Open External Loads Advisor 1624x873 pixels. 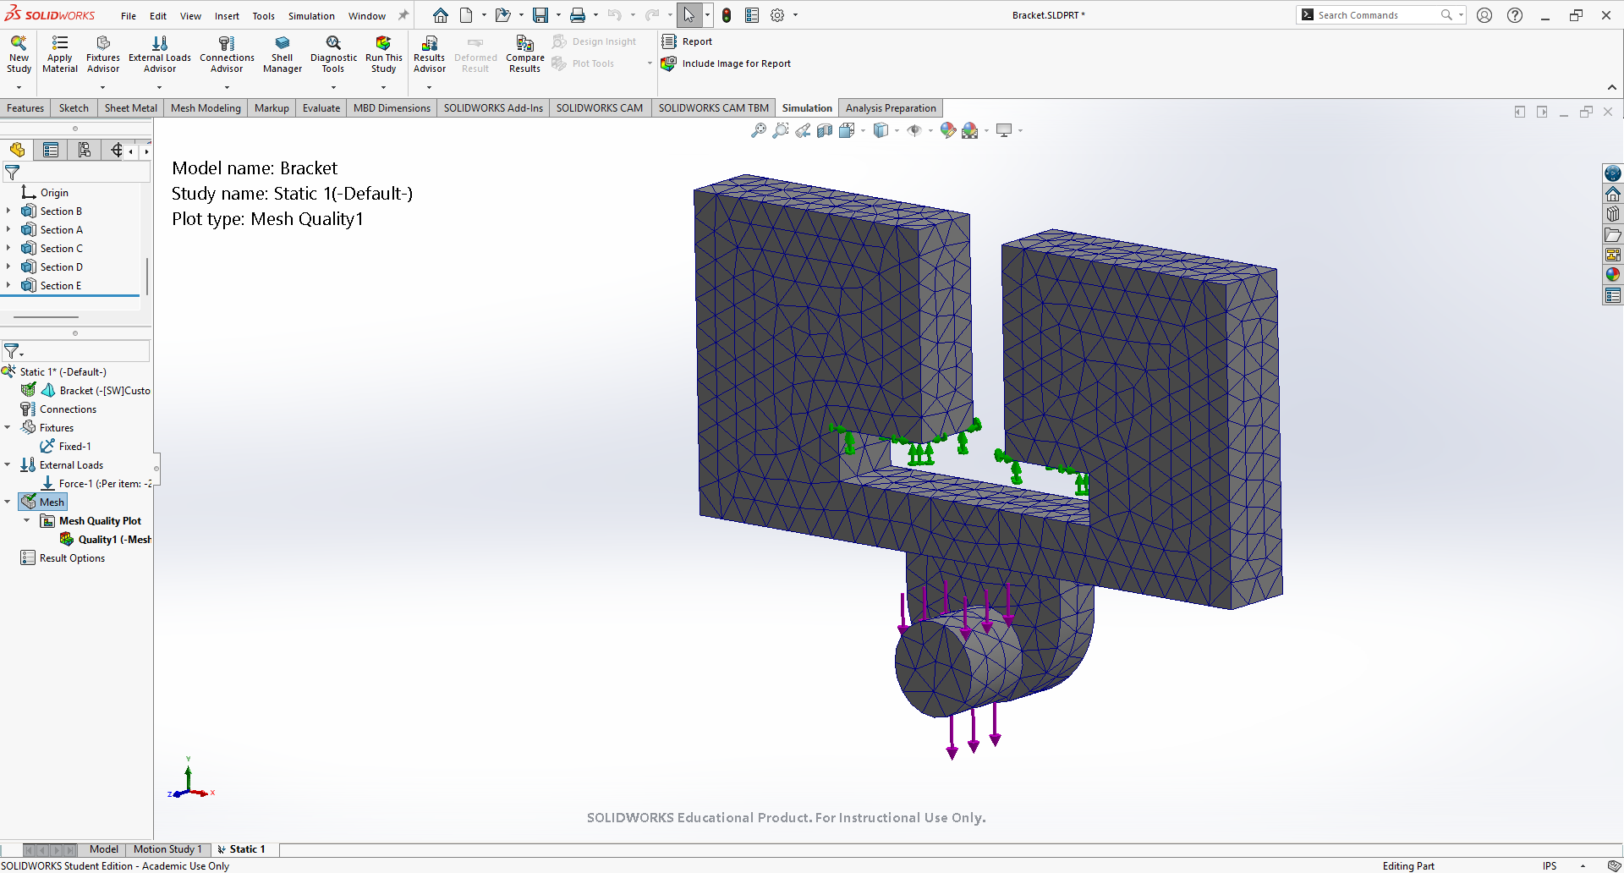160,54
